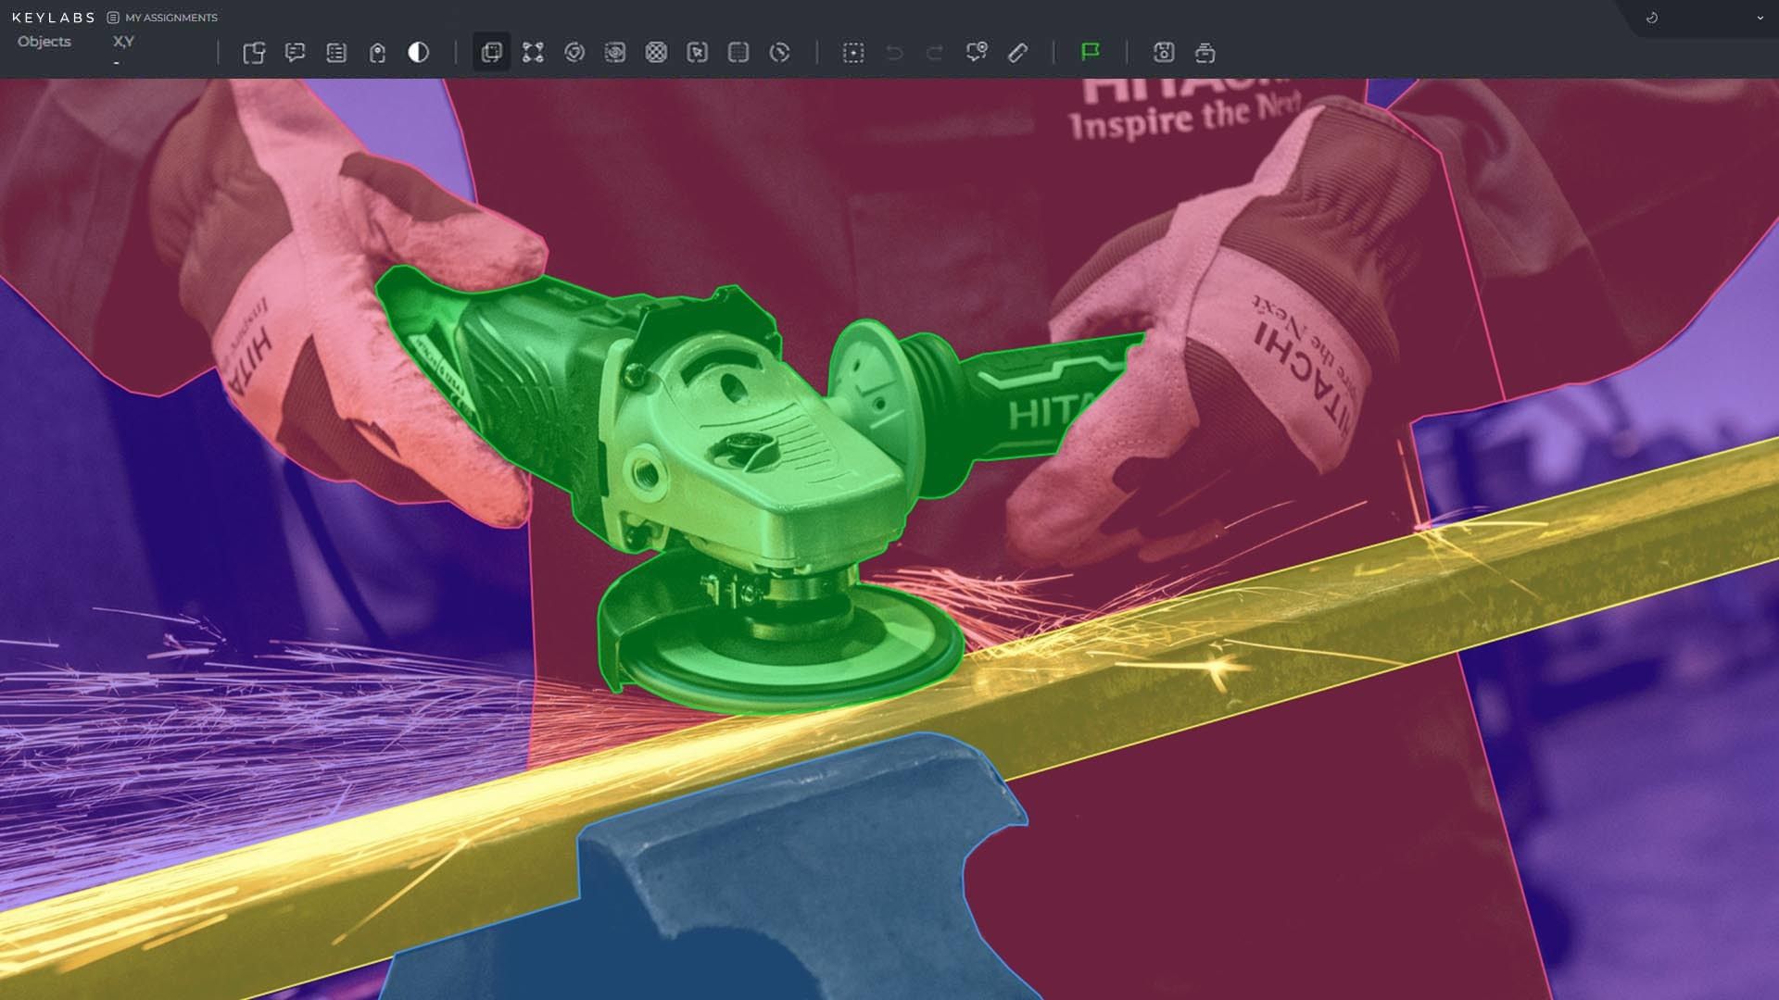Toggle the green flag marker
Viewport: 1779px width, 1000px height.
click(x=1091, y=54)
